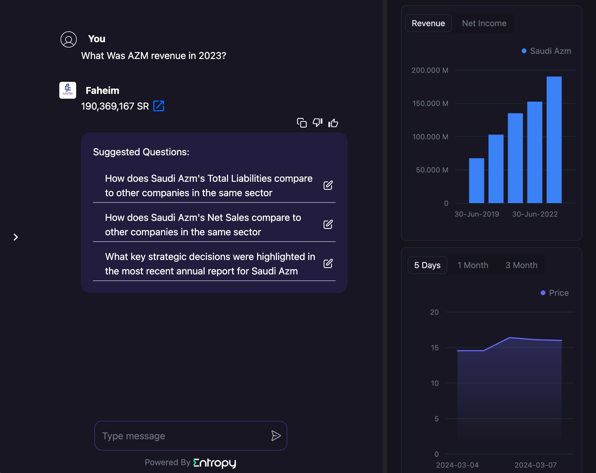Click the 200.000 M axis value
Screen dimensions: 596x473
(430, 70)
